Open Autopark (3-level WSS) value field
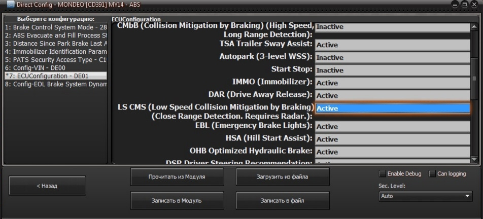483x219 pixels. point(393,57)
